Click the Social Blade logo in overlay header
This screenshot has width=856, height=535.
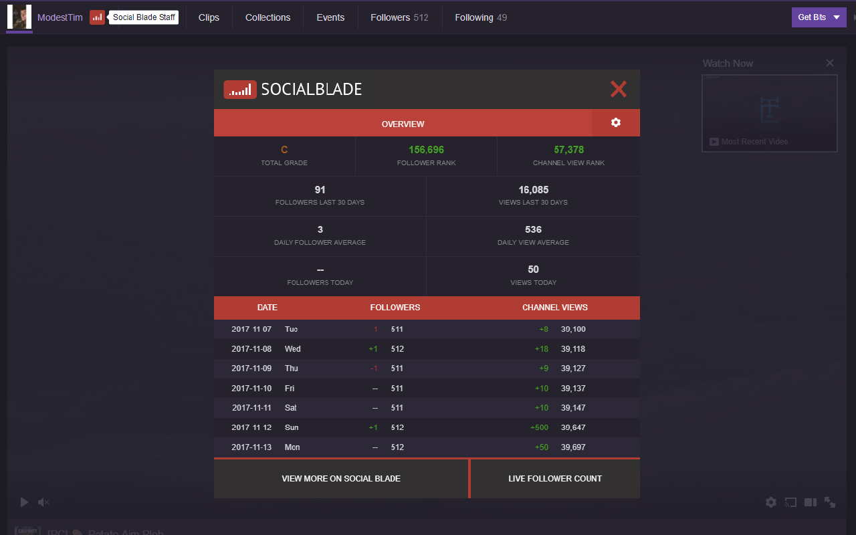tap(292, 90)
